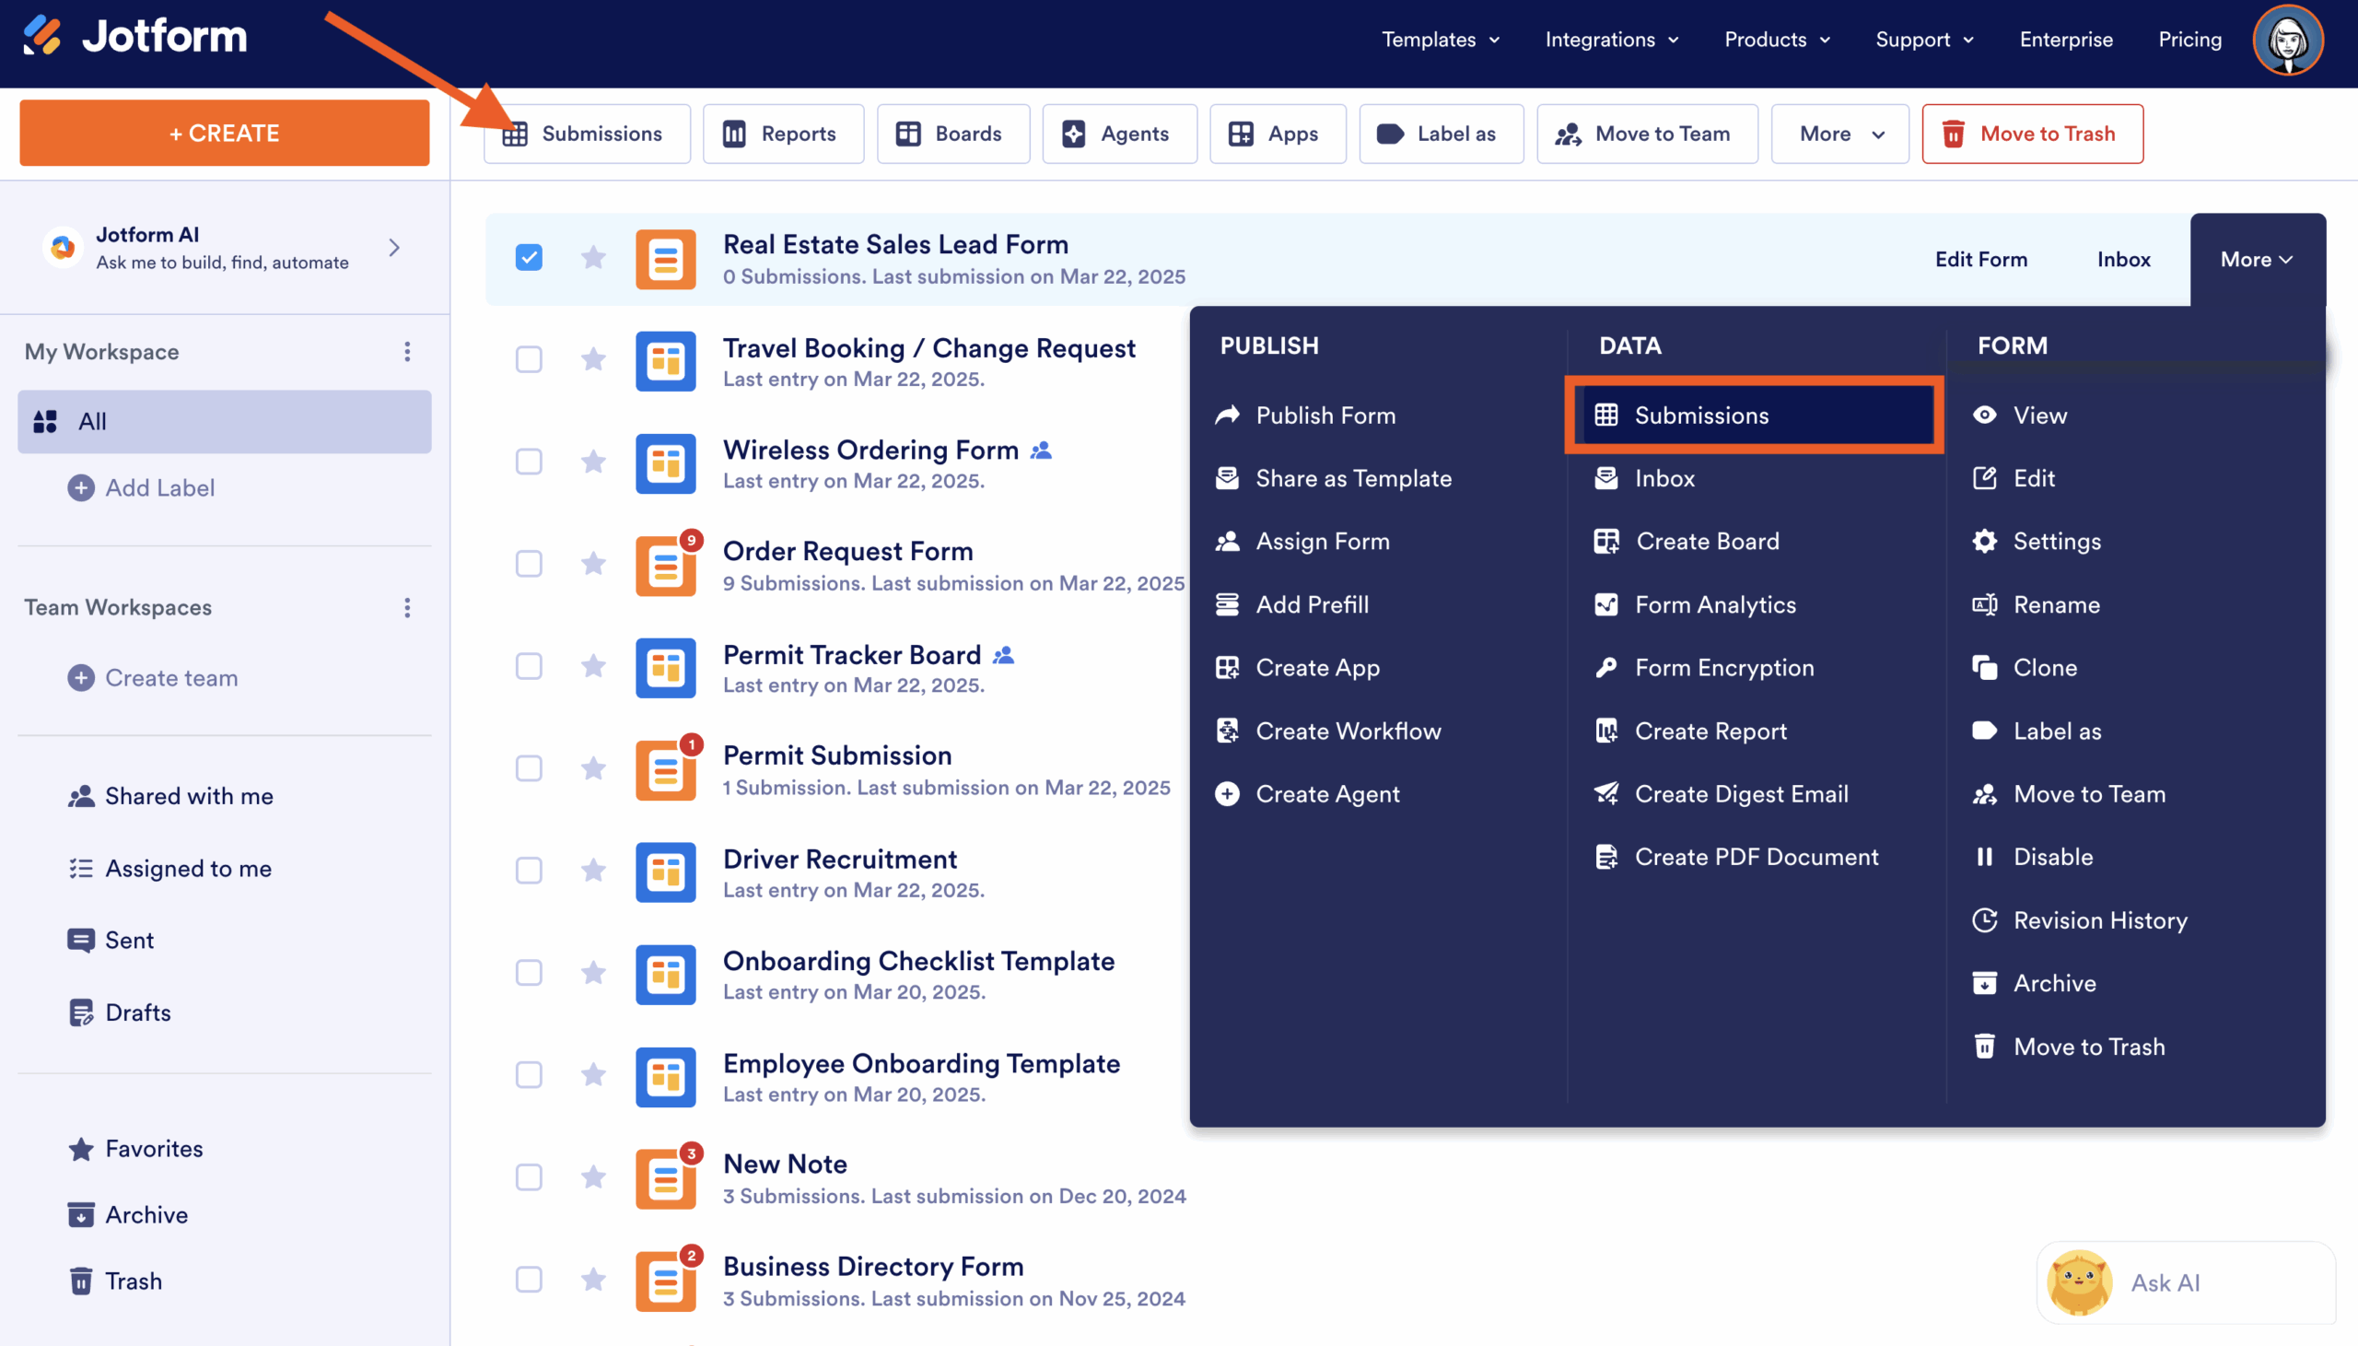Click the Jotform logo icon
2358x1346 pixels.
pyautogui.click(x=42, y=37)
